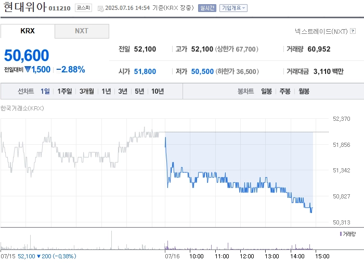Select the 3년 line chart period

coord(123,91)
